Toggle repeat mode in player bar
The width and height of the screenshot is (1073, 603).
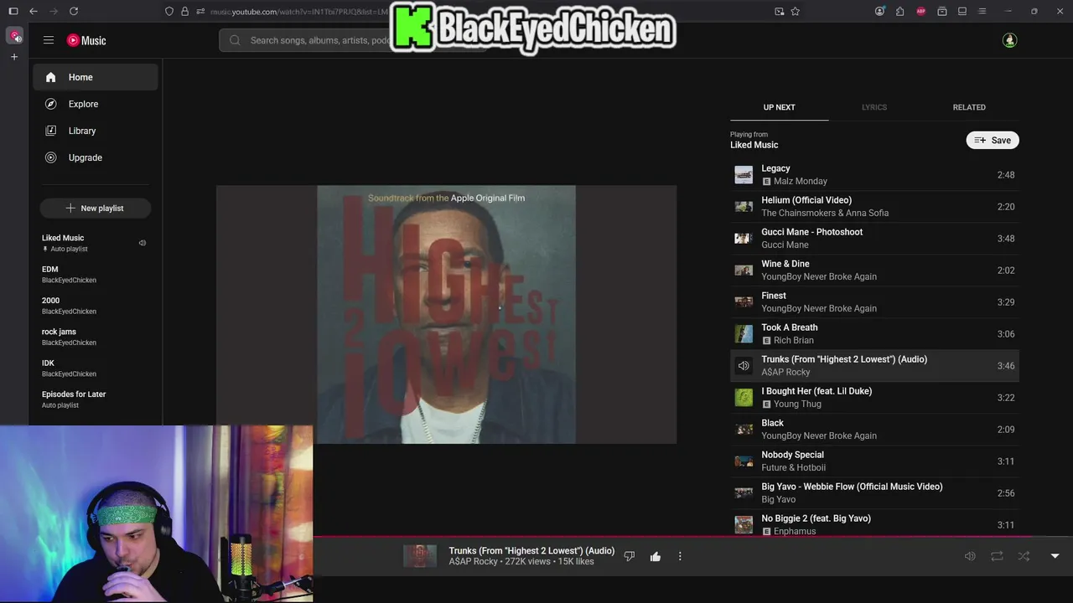[x=997, y=556]
